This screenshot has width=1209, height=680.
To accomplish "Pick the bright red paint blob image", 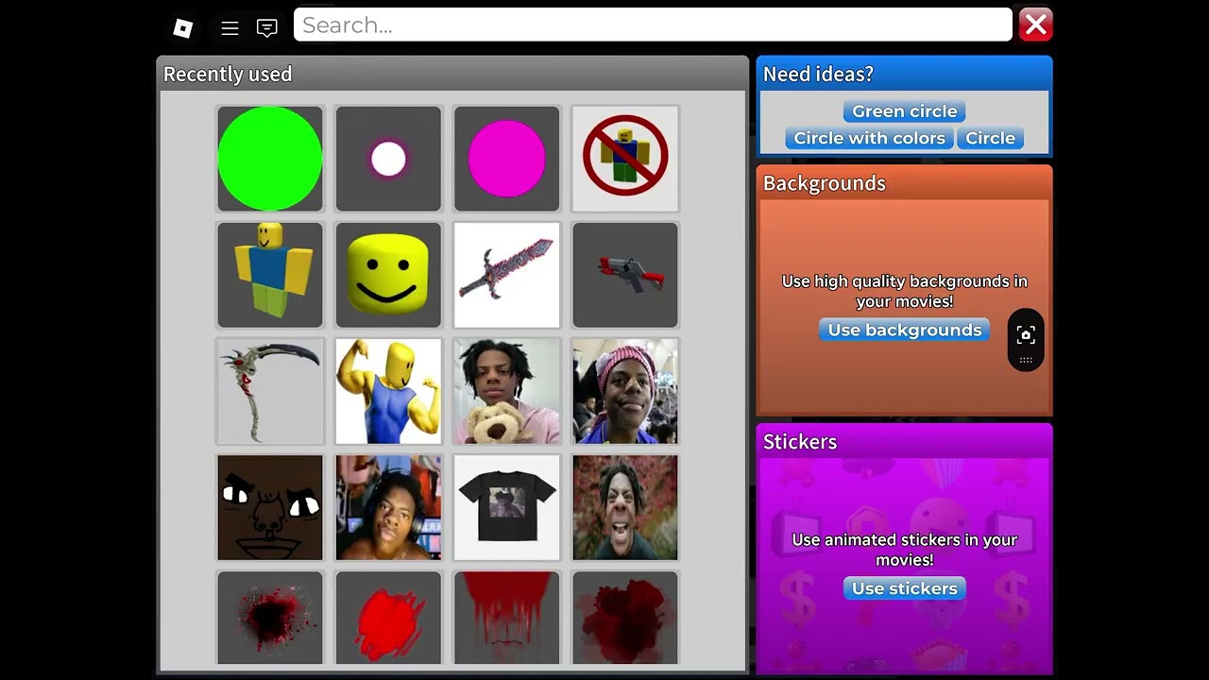I will click(x=388, y=618).
